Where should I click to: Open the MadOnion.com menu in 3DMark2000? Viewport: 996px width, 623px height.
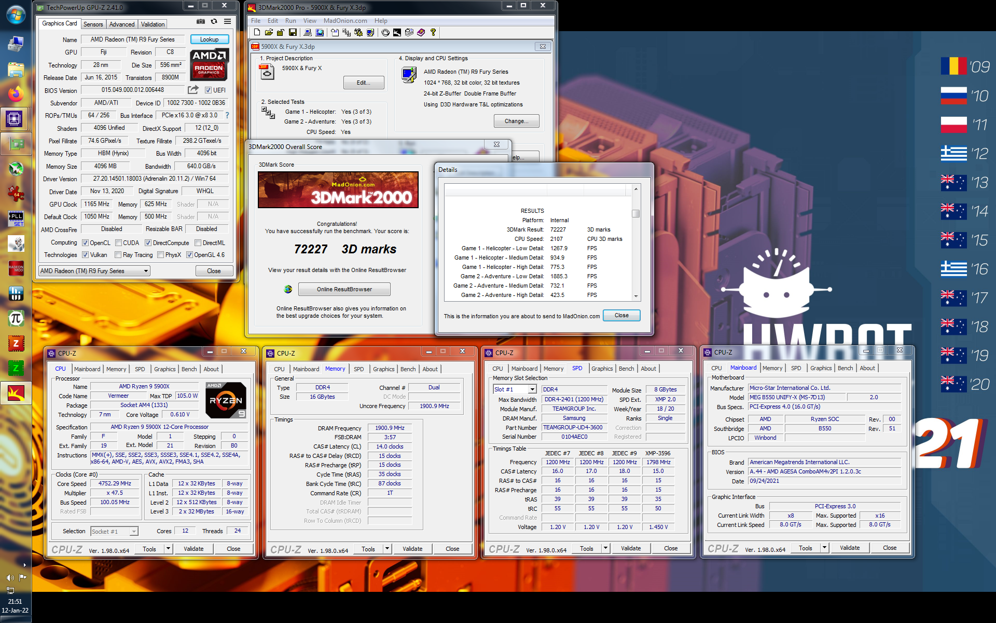click(345, 21)
